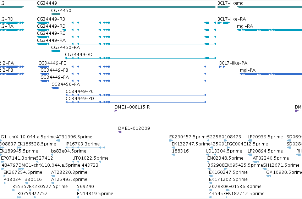Click the CG34450-RA transcript label
The width and height of the screenshot is (302, 199).
pyautogui.click(x=66, y=48)
